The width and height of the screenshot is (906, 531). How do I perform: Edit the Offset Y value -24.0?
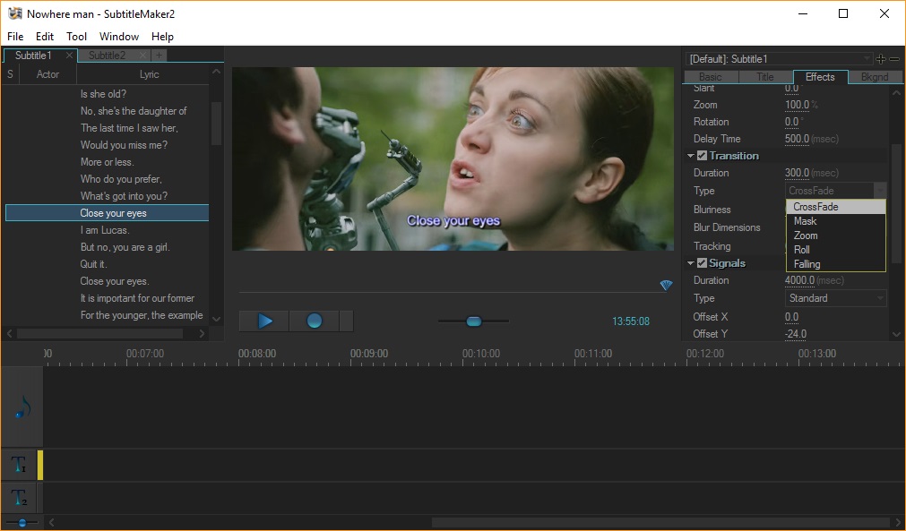pos(796,334)
